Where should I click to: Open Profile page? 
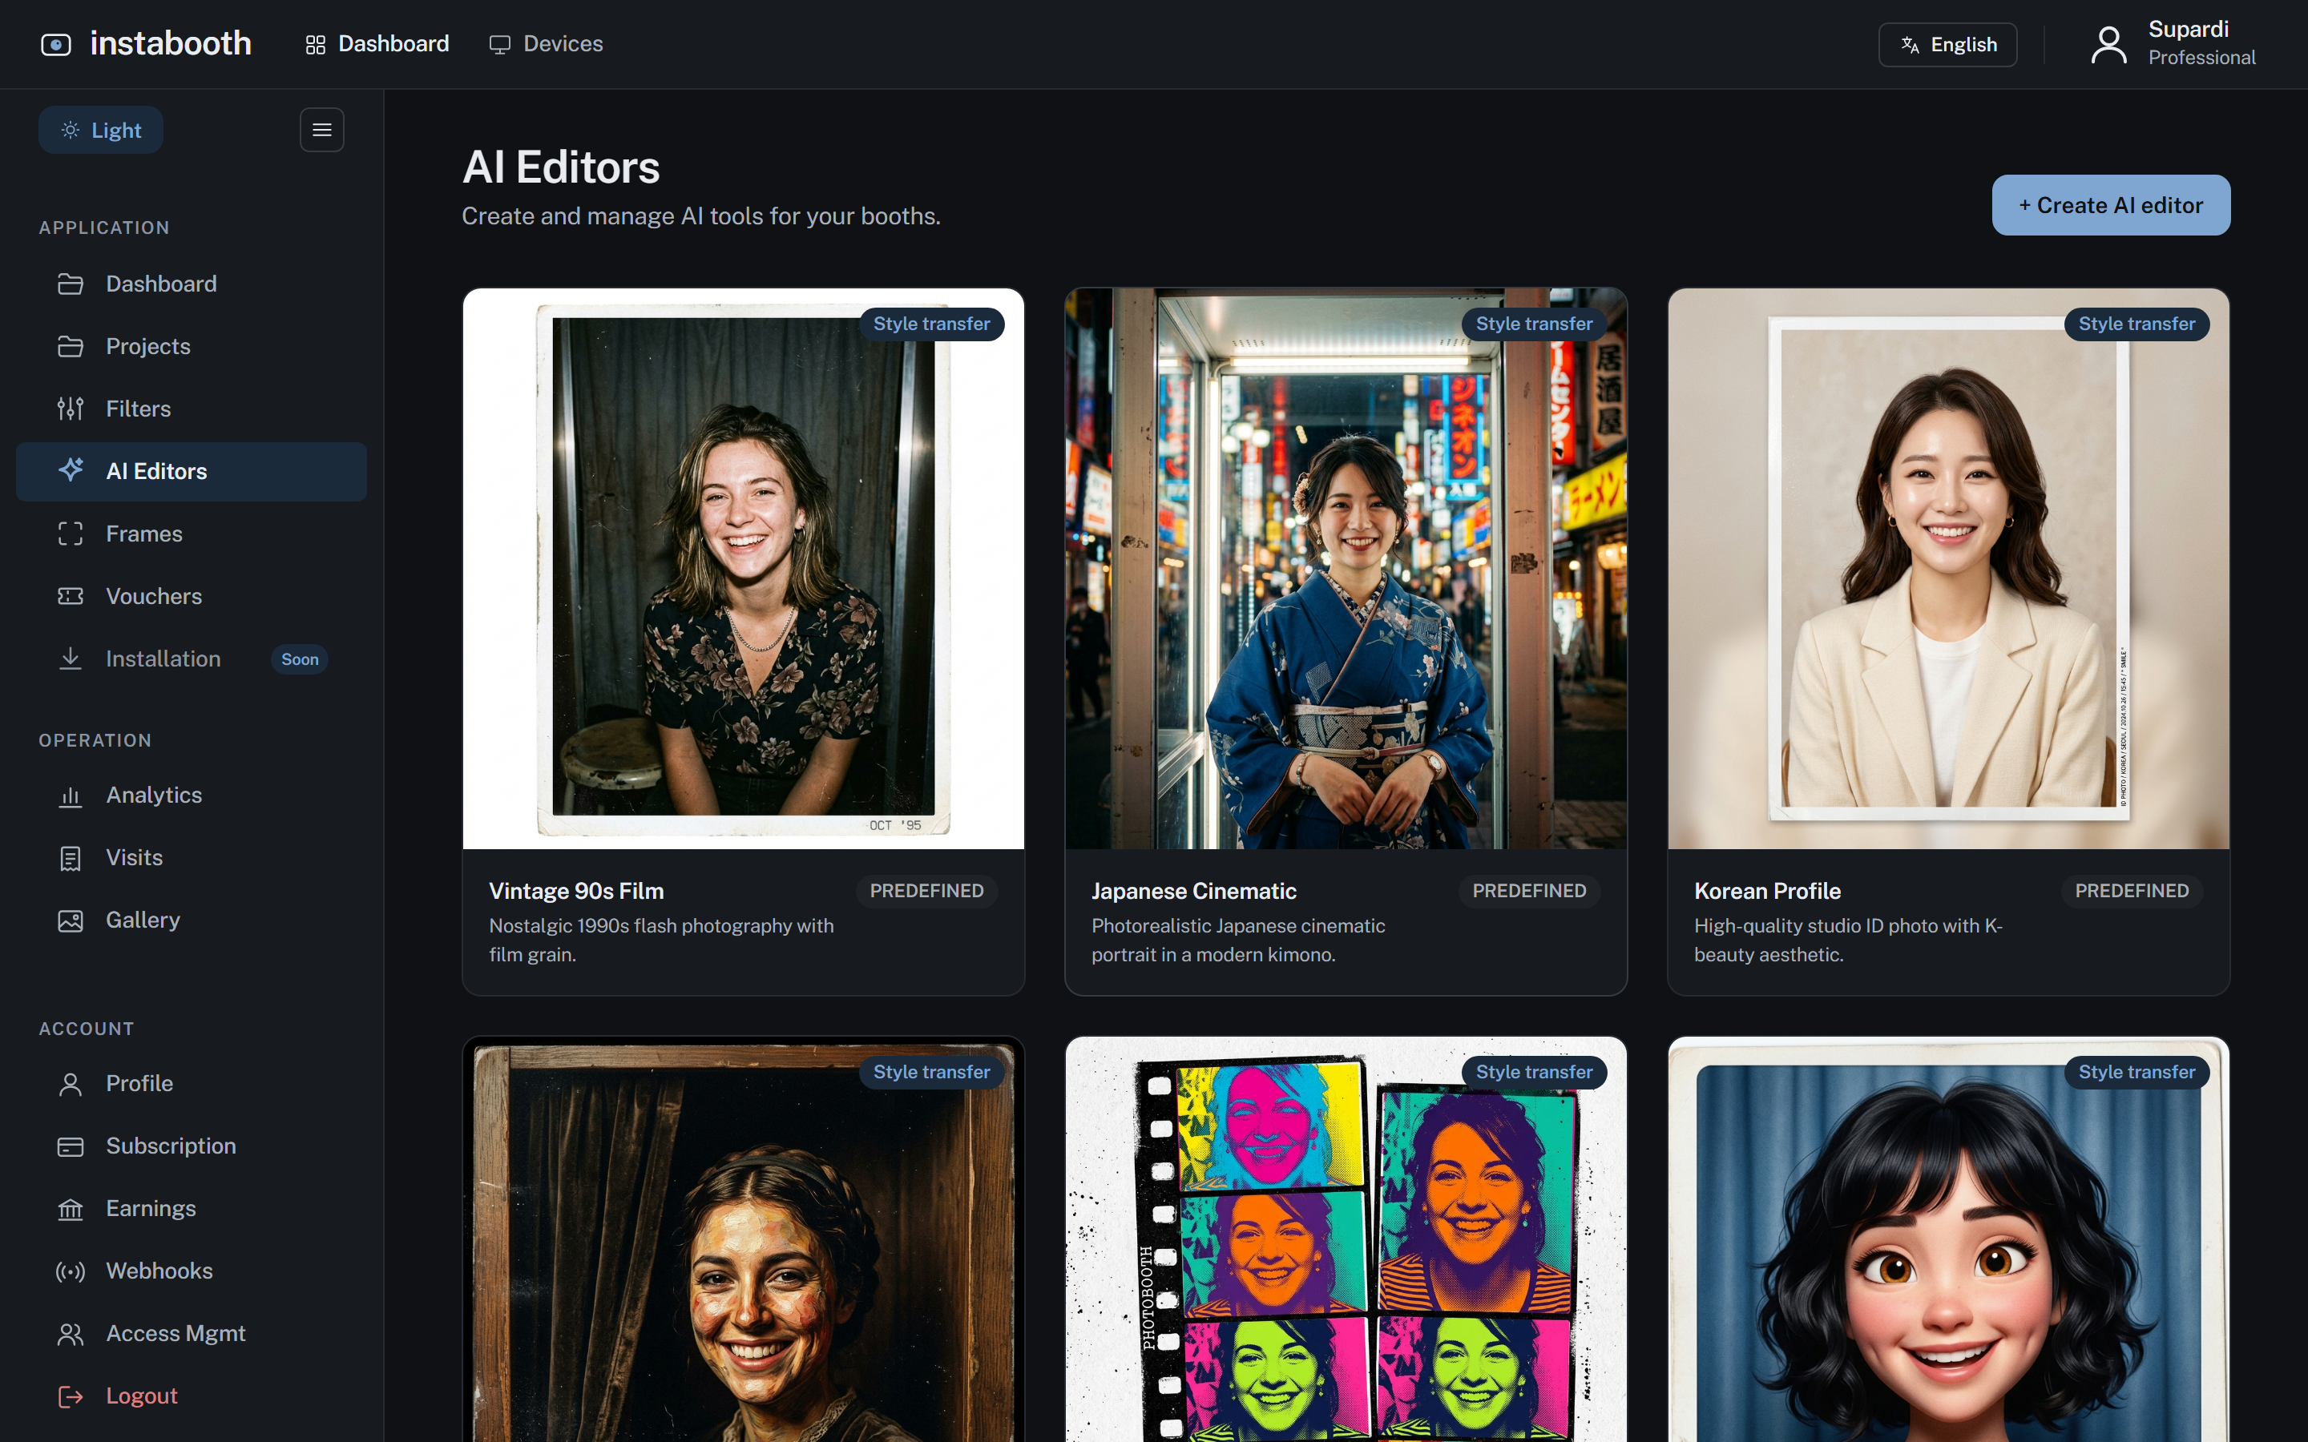click(191, 1083)
